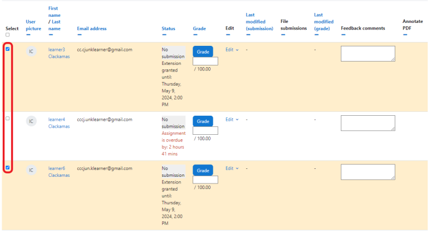Open learner4's user picture avatar
The image size is (430, 231).
(31, 121)
